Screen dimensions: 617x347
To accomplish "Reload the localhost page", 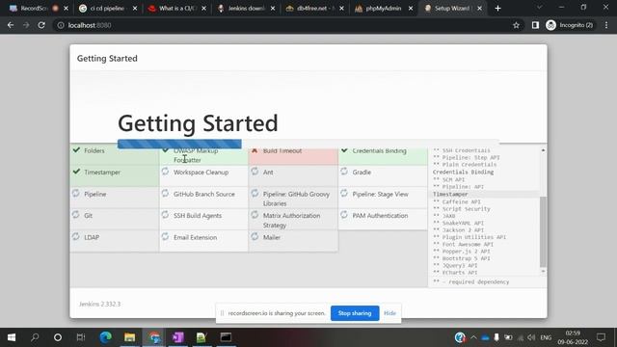I will [x=41, y=25].
